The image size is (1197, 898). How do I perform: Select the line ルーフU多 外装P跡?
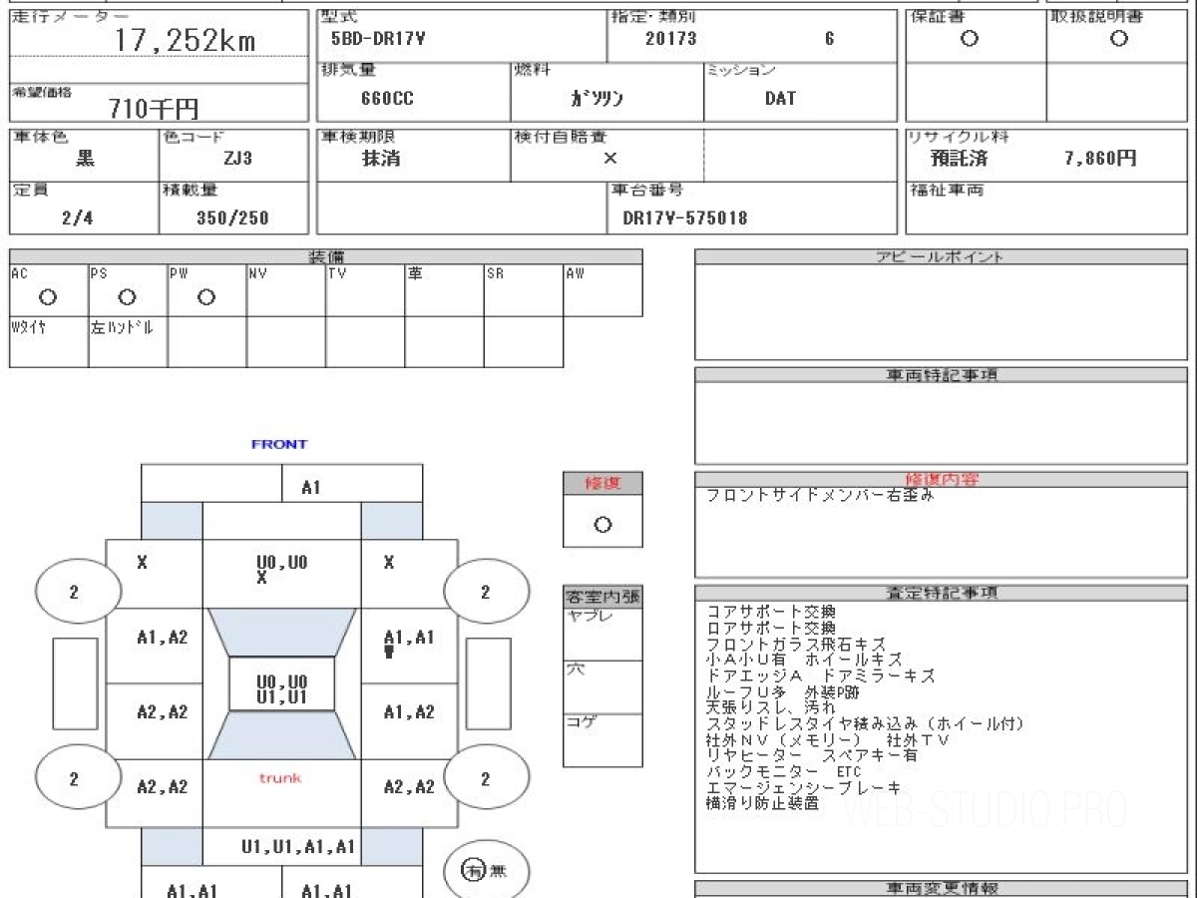(783, 692)
